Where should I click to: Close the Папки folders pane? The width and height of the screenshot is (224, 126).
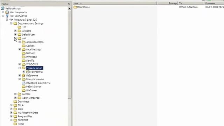(x=69, y=3)
